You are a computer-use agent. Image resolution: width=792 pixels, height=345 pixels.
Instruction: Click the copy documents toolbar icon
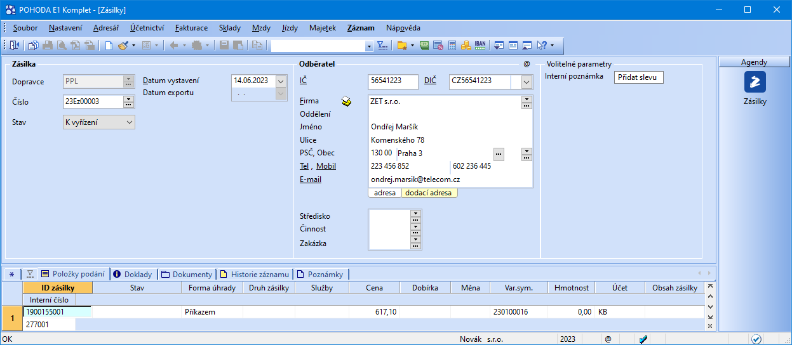(x=33, y=45)
